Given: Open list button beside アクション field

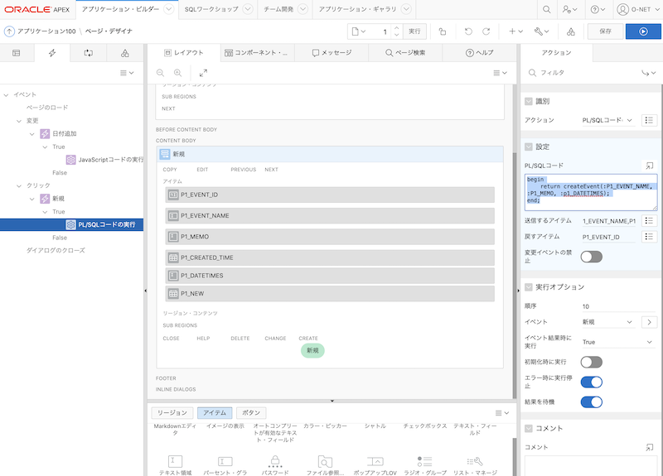Looking at the screenshot, I should (649, 120).
